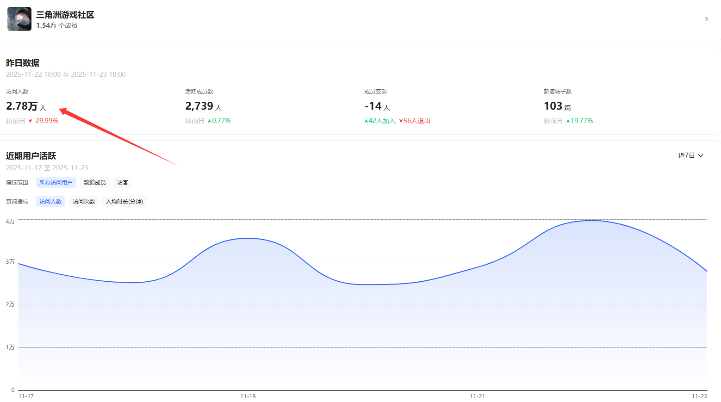
Task: Click the red -29.99% decrease indicator
Action: pos(44,121)
